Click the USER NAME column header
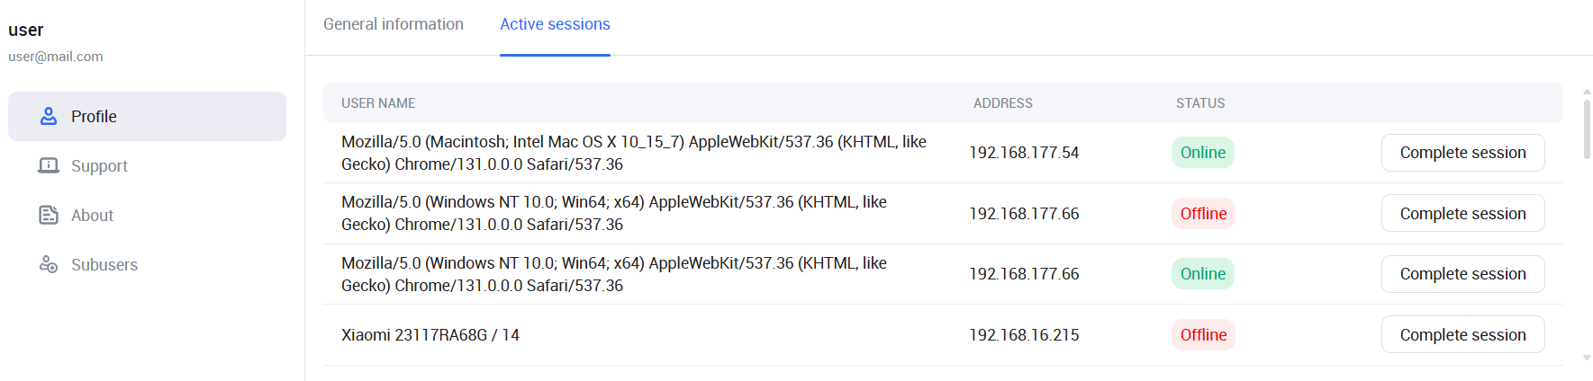The height and width of the screenshot is (381, 1593). click(x=378, y=103)
